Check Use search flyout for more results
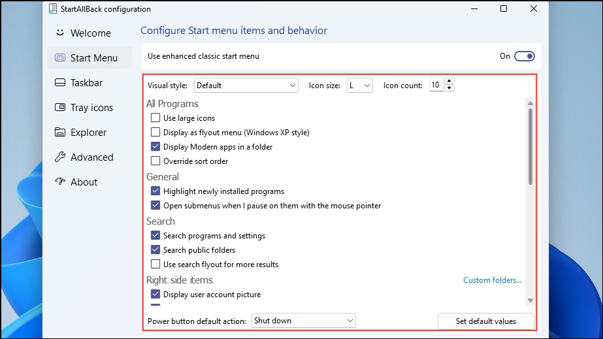The width and height of the screenshot is (603, 339). point(155,264)
